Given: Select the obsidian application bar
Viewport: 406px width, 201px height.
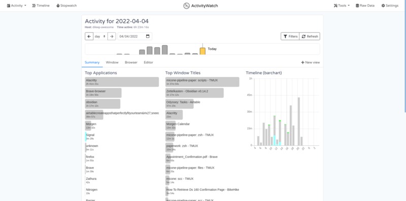Looking at the screenshot, I should (103, 104).
